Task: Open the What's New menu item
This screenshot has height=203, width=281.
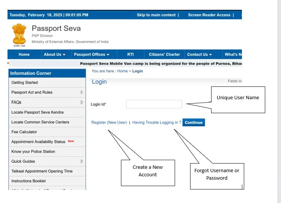Action: pos(233,55)
